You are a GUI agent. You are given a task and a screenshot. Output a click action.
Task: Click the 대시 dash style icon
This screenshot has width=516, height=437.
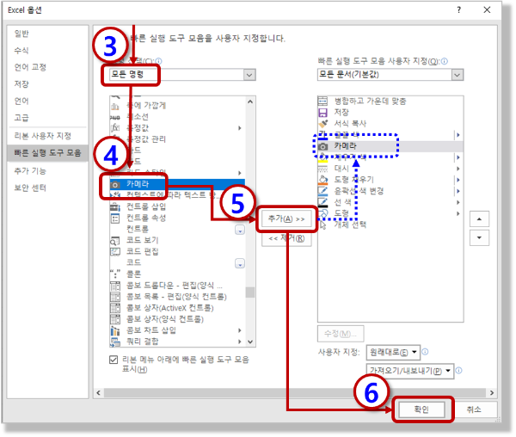pos(322,169)
